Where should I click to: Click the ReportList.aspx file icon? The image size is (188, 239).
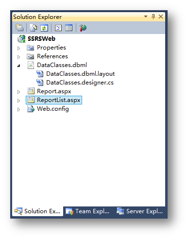pos(31,100)
